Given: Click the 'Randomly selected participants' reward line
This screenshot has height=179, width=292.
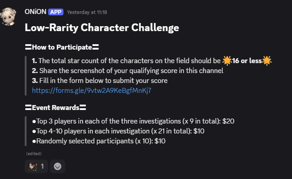Looking at the screenshot, I should tap(99, 141).
